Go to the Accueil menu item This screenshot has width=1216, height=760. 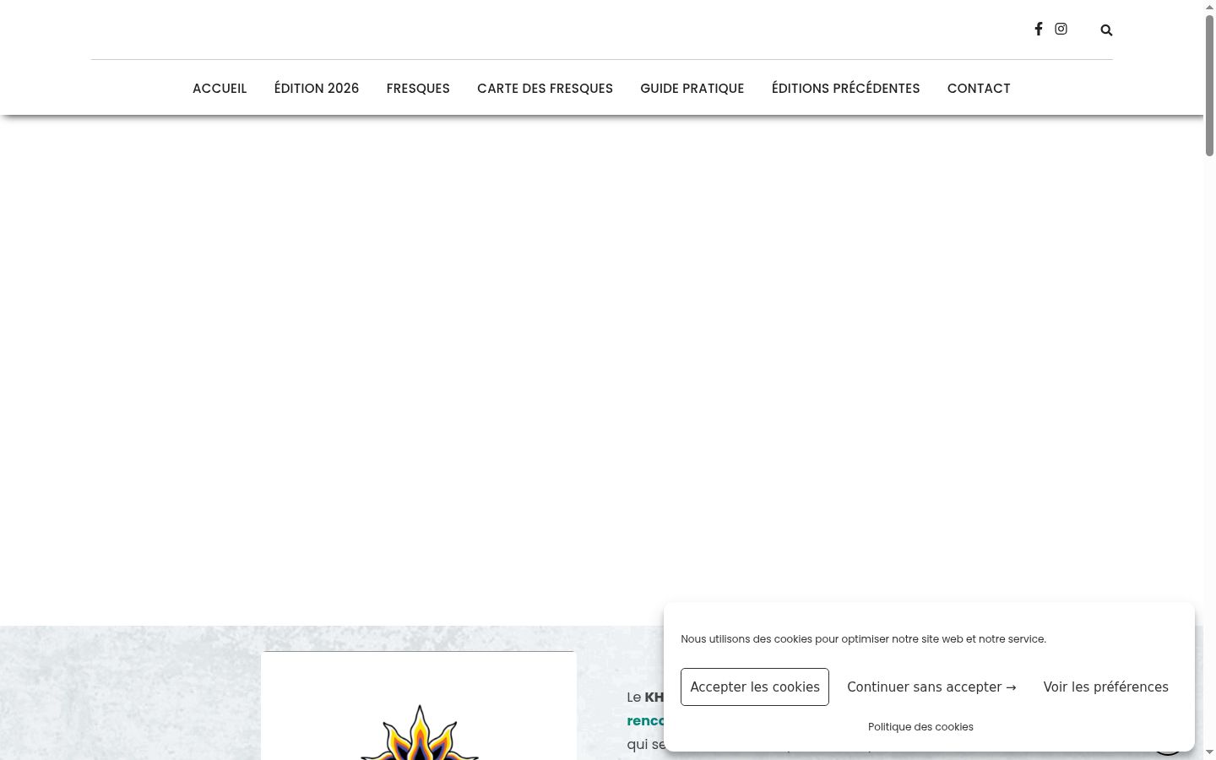(x=220, y=89)
